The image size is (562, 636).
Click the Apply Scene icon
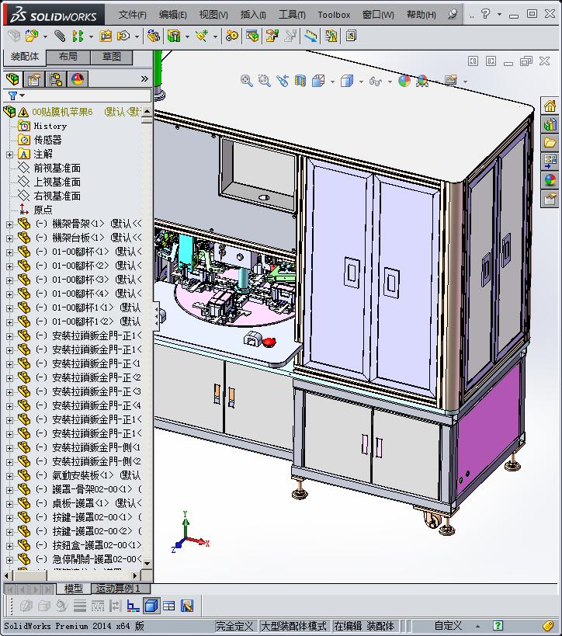coord(422,81)
